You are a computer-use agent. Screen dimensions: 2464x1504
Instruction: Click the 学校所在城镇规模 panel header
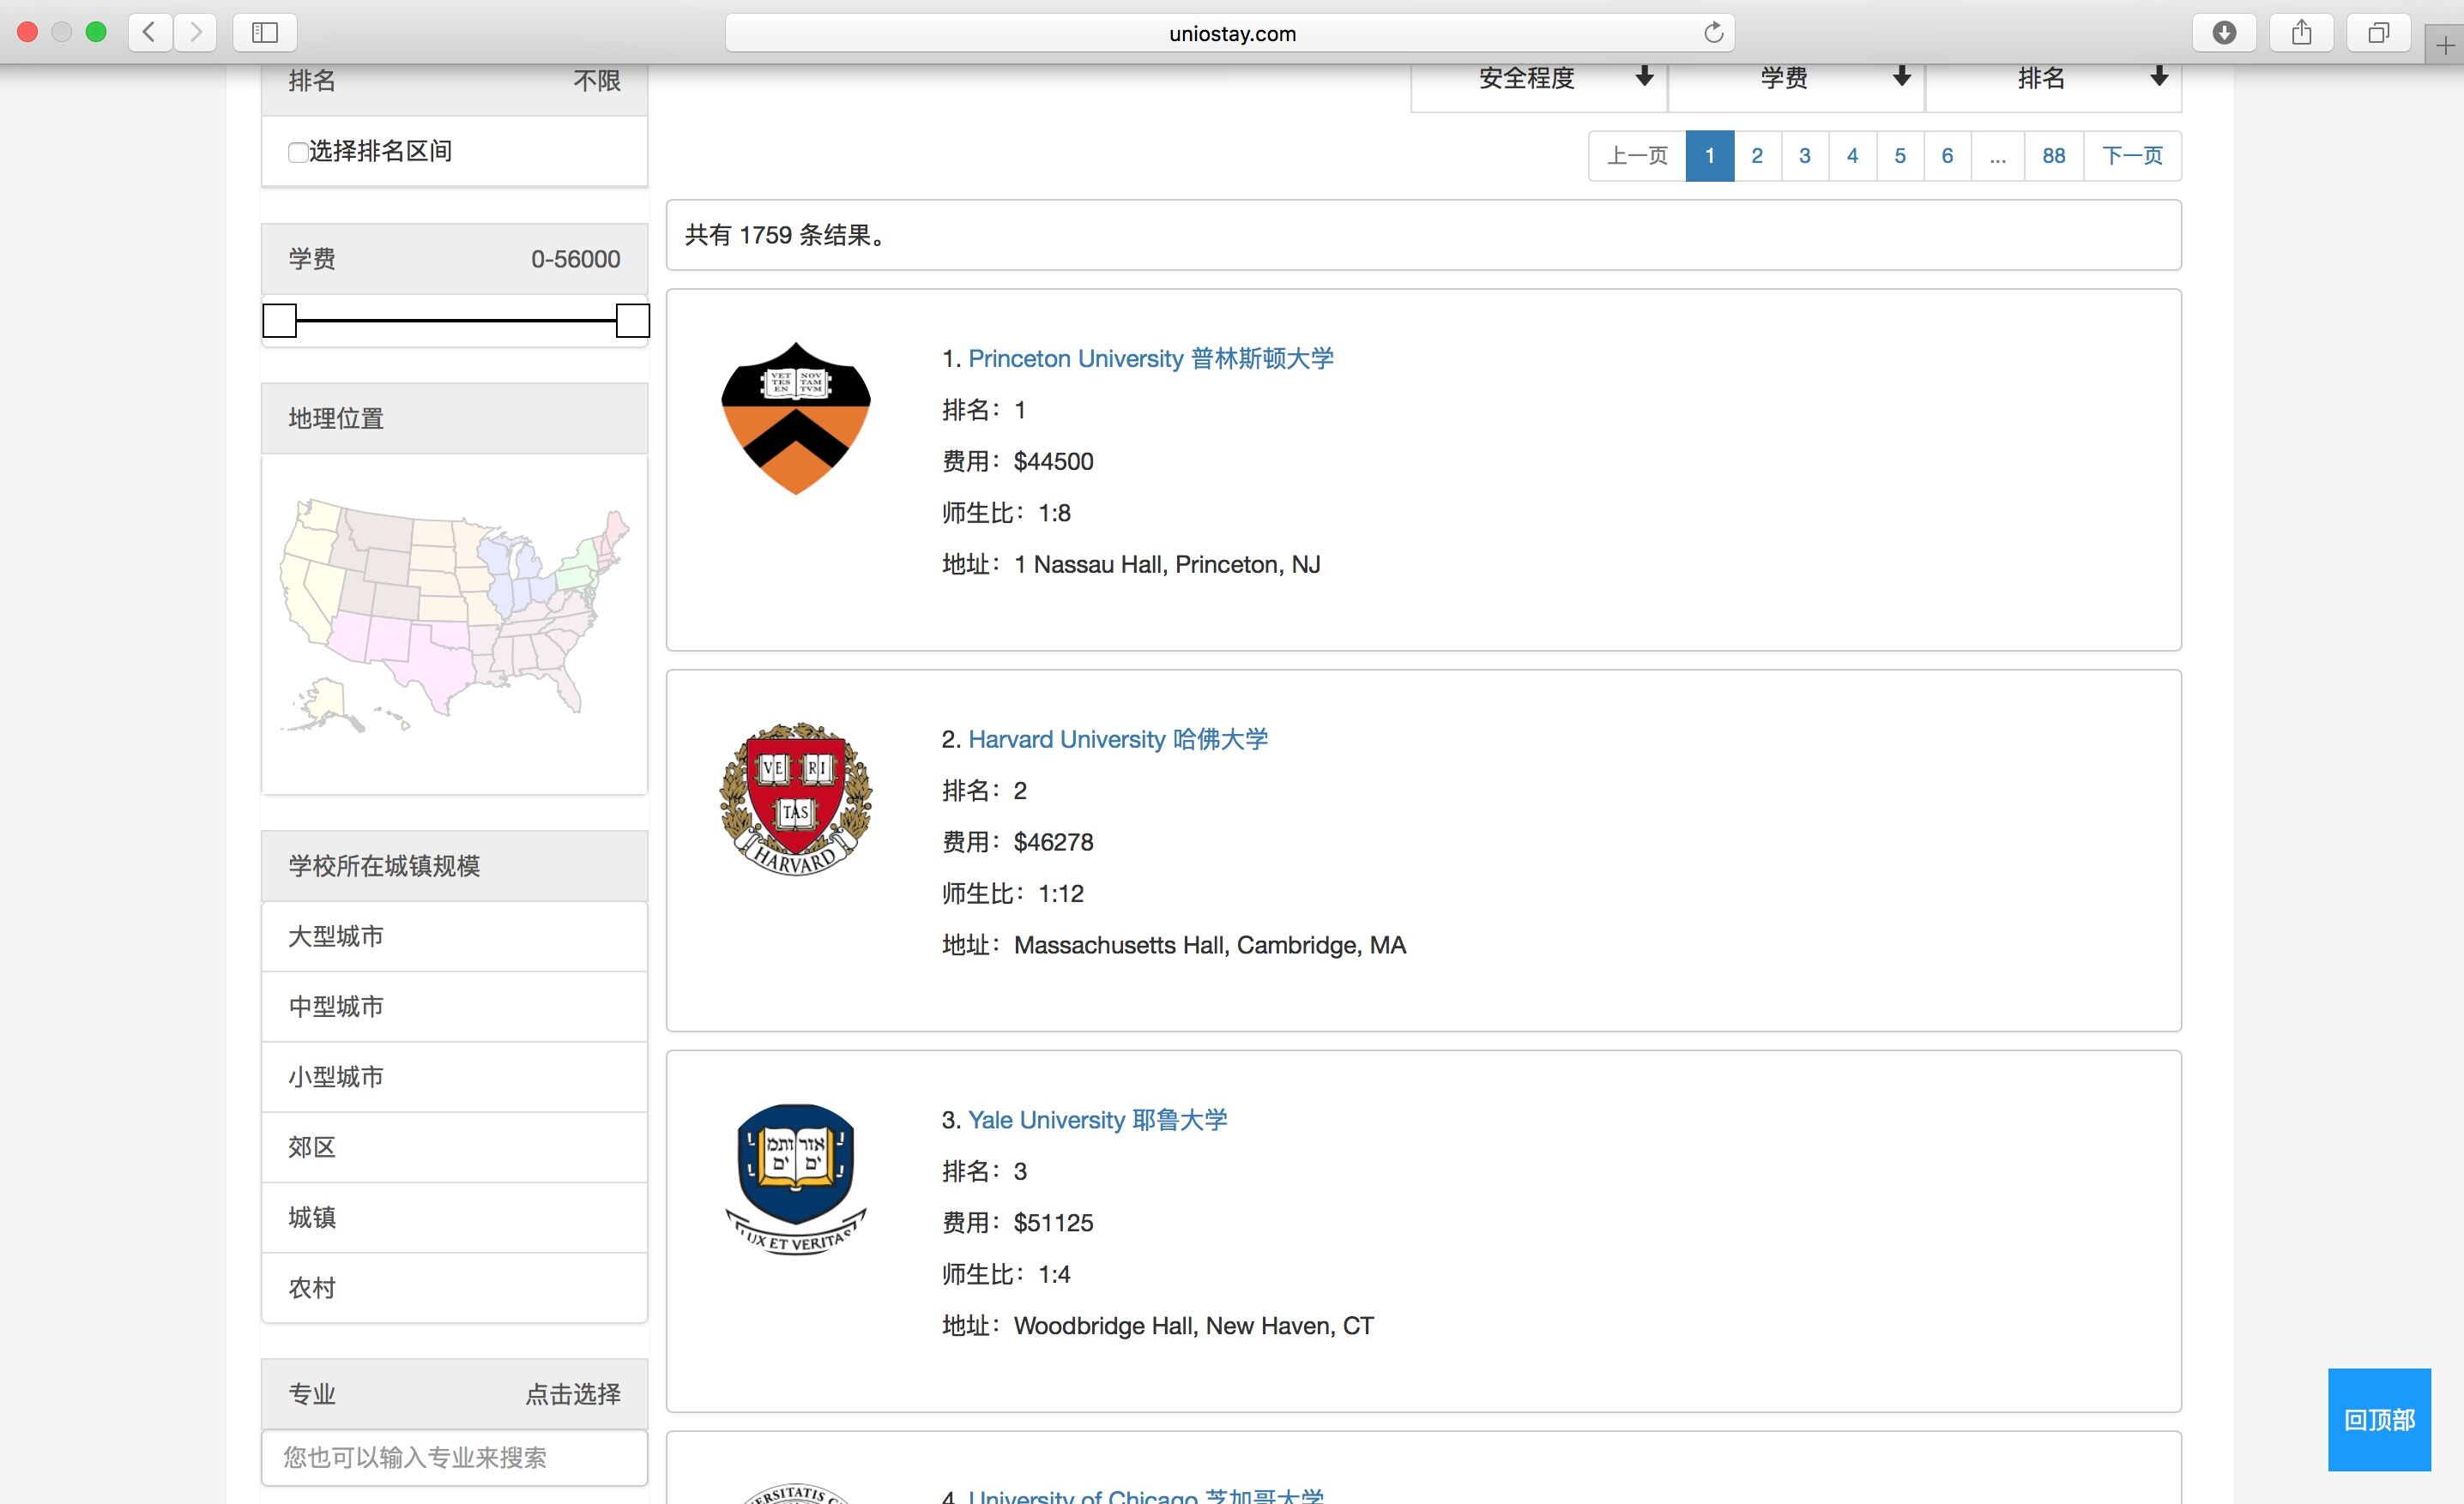point(455,865)
